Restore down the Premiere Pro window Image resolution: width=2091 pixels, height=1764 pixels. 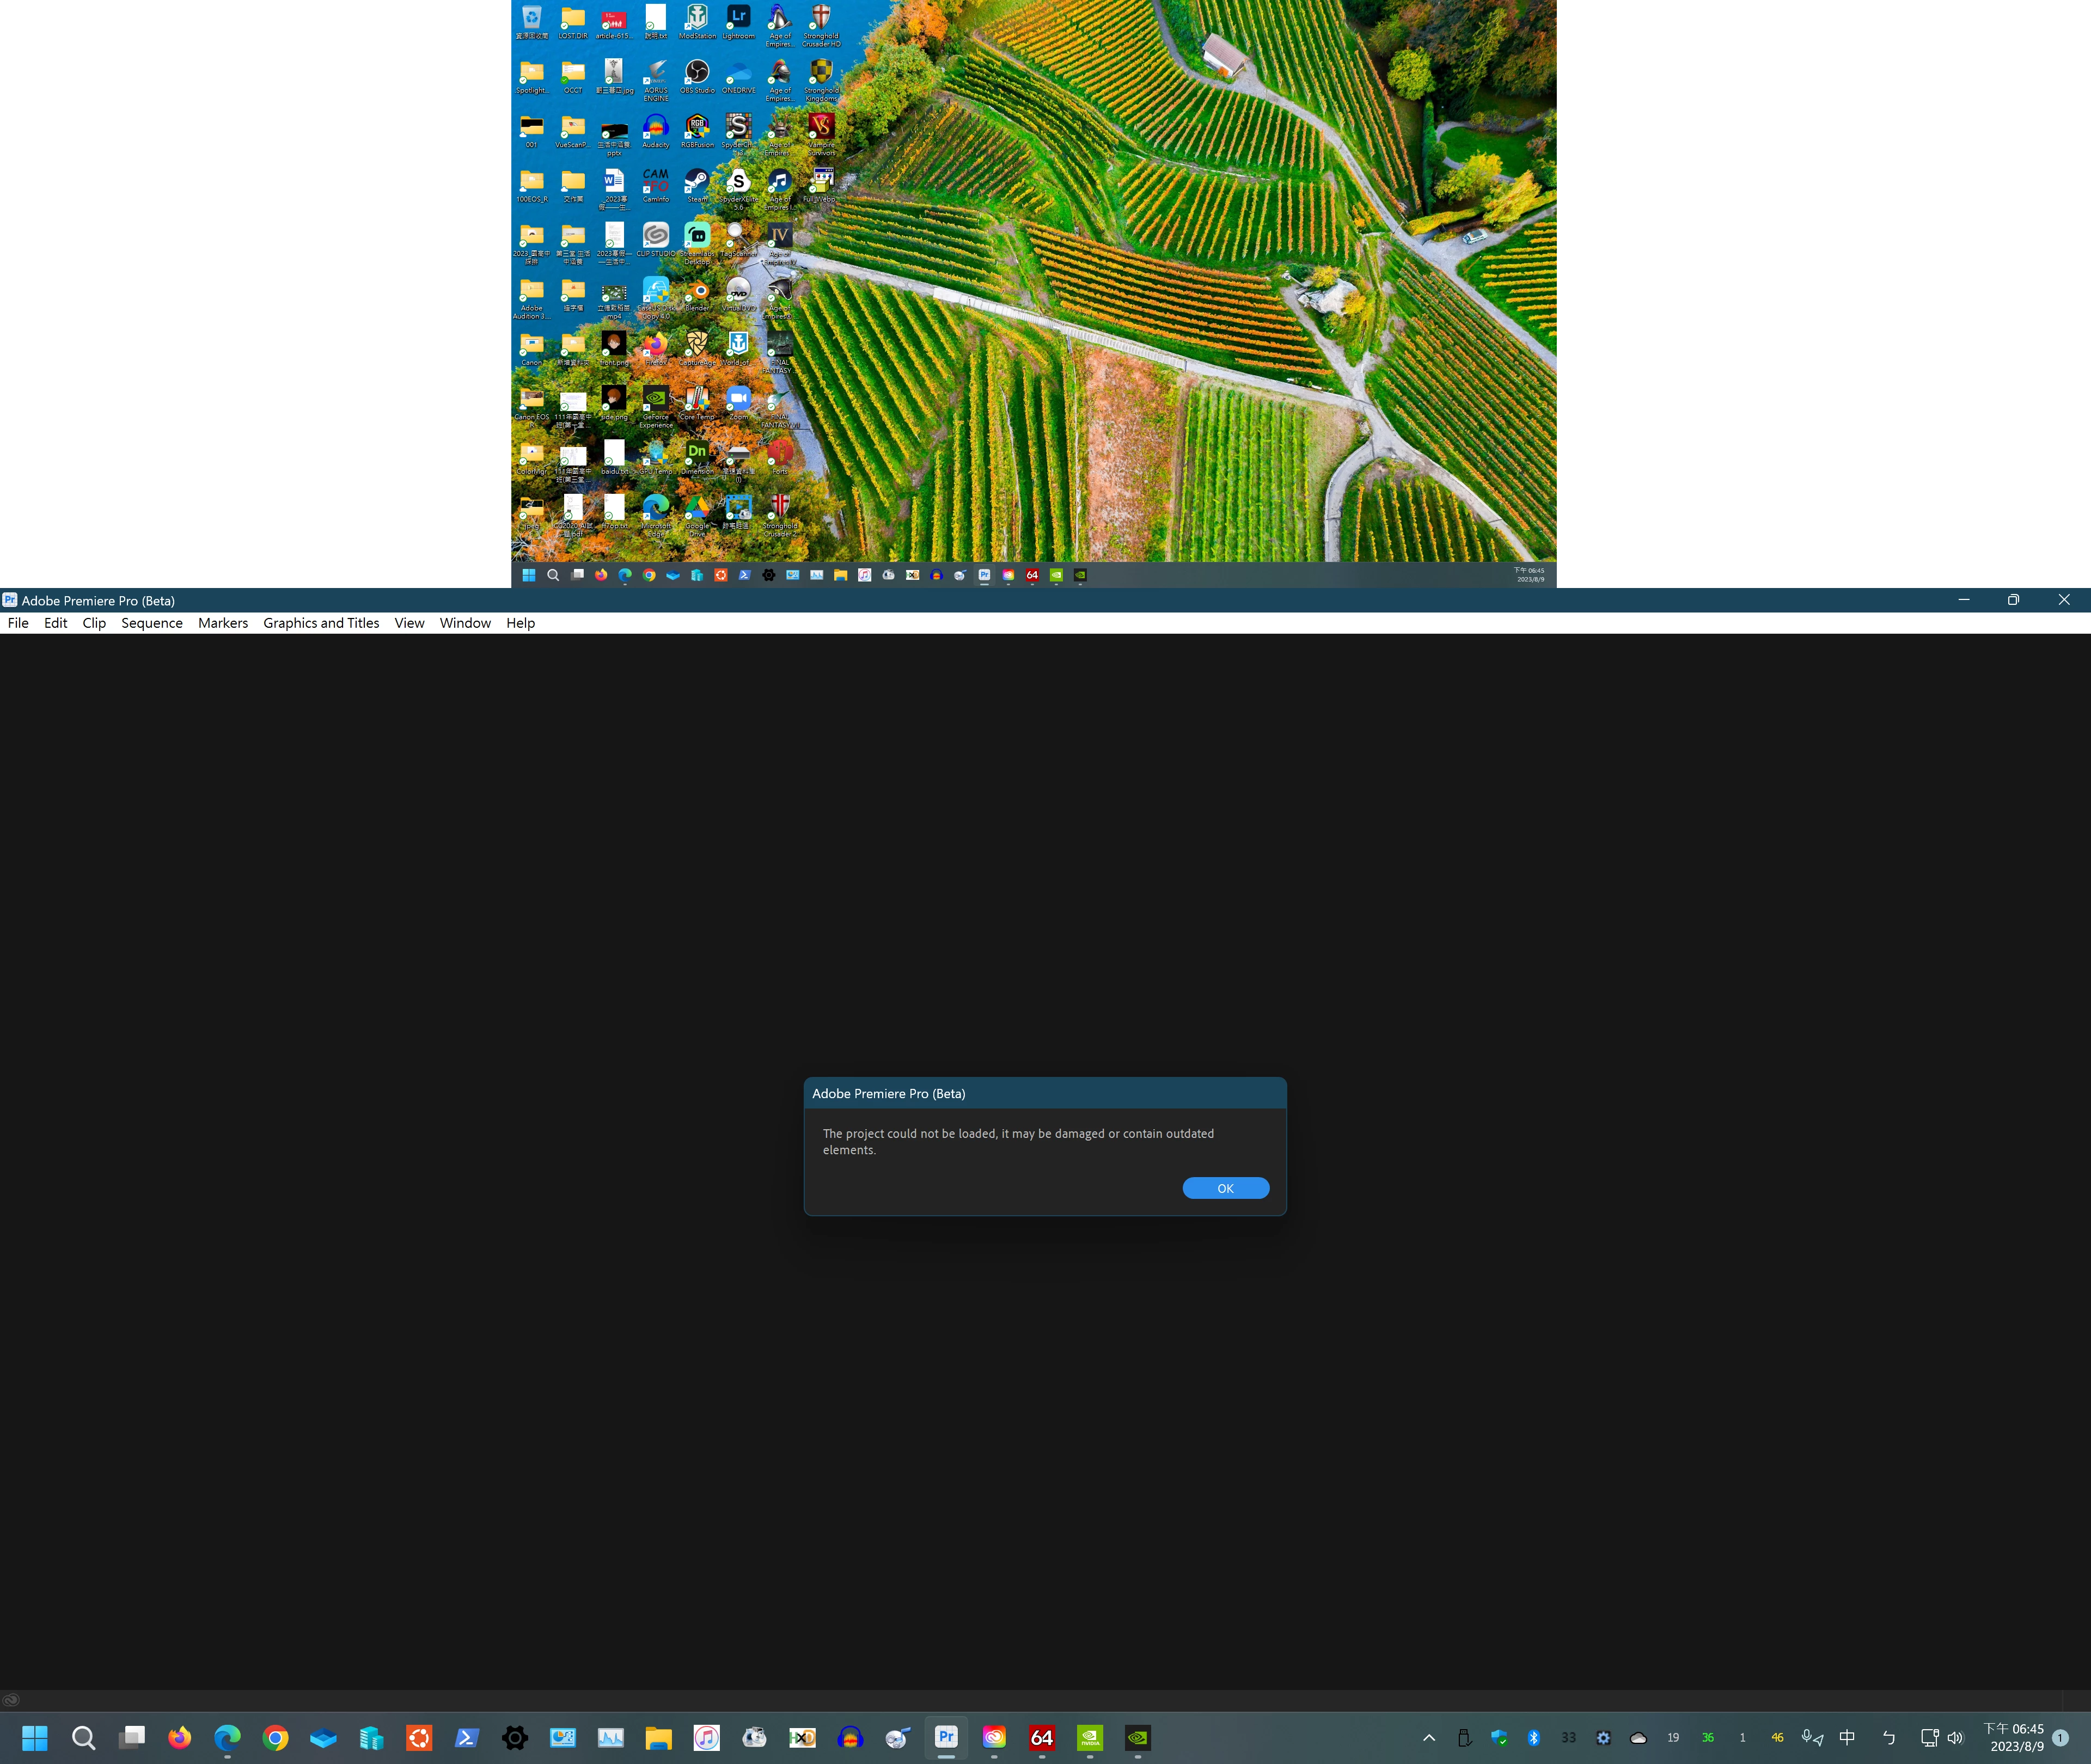tap(2013, 600)
